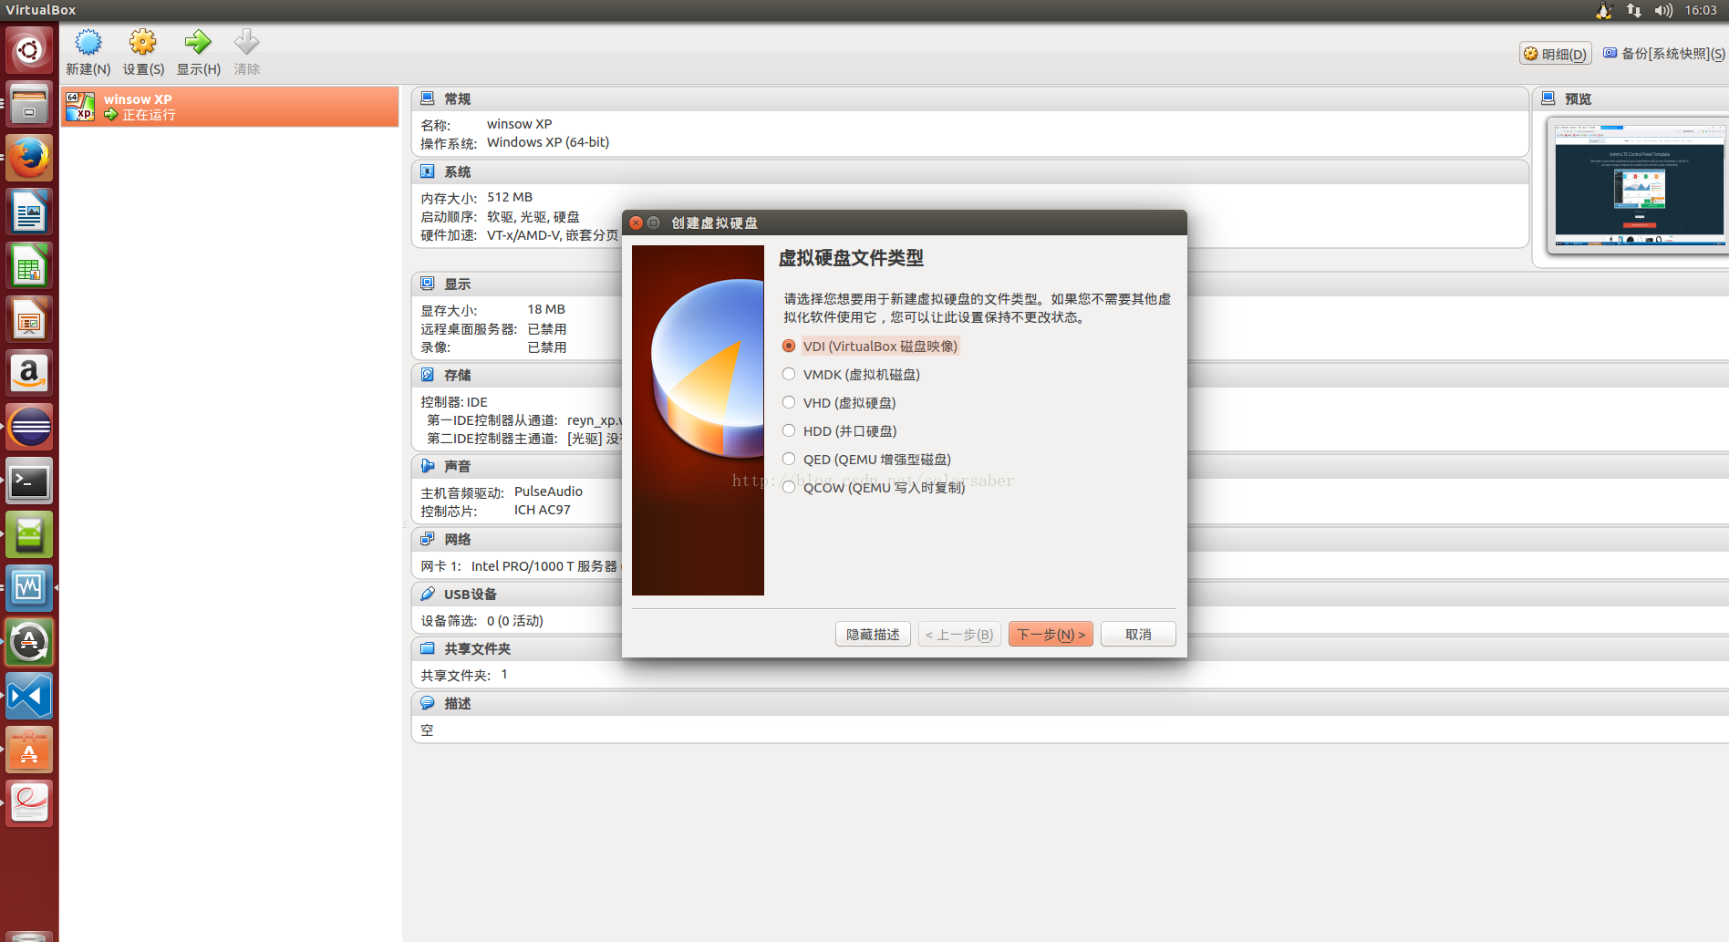Cancel (取消) the create disk wizard
Viewport: 1729px width, 942px height.
tap(1138, 634)
